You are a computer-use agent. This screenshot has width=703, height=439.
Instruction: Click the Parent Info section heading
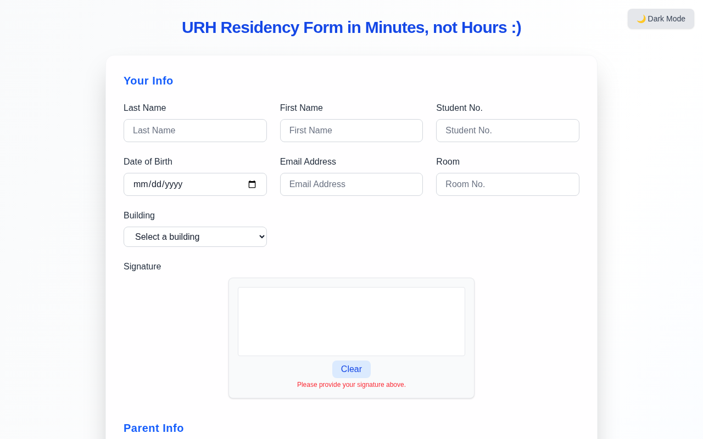pos(154,428)
